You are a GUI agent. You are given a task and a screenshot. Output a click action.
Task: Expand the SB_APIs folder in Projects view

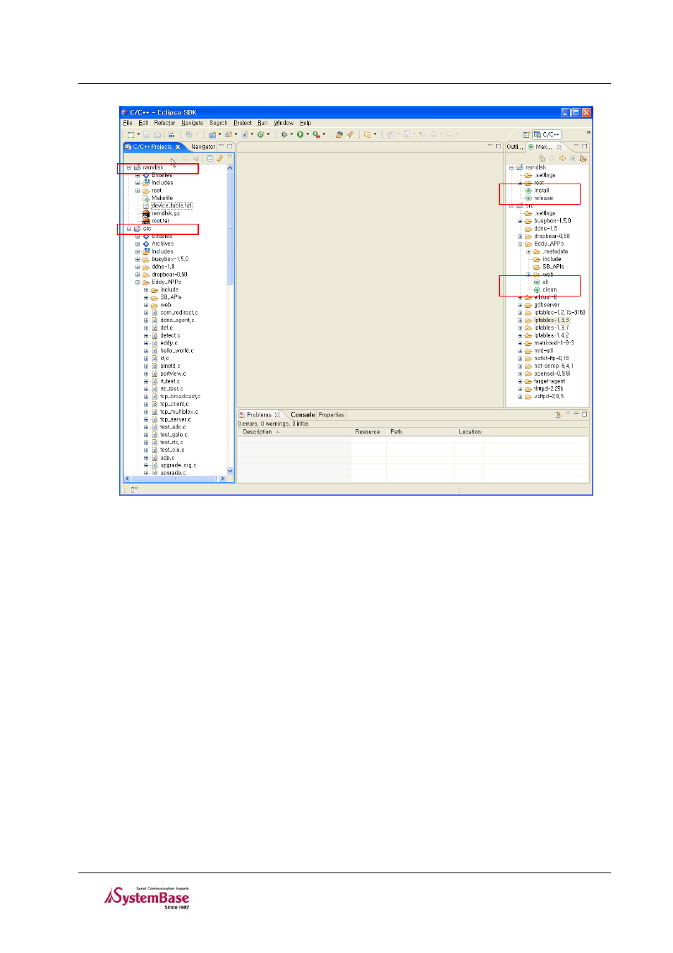[146, 297]
